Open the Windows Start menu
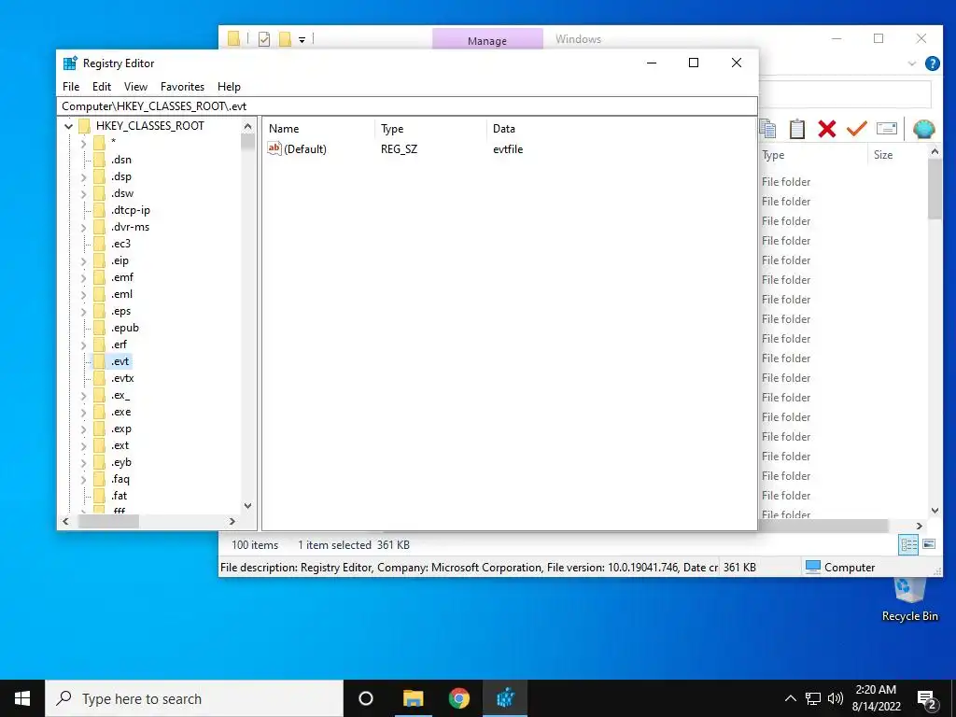Image resolution: width=956 pixels, height=717 pixels. coord(22,698)
